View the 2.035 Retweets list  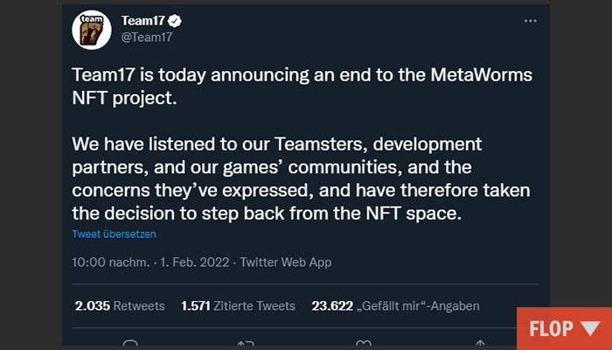click(x=120, y=305)
